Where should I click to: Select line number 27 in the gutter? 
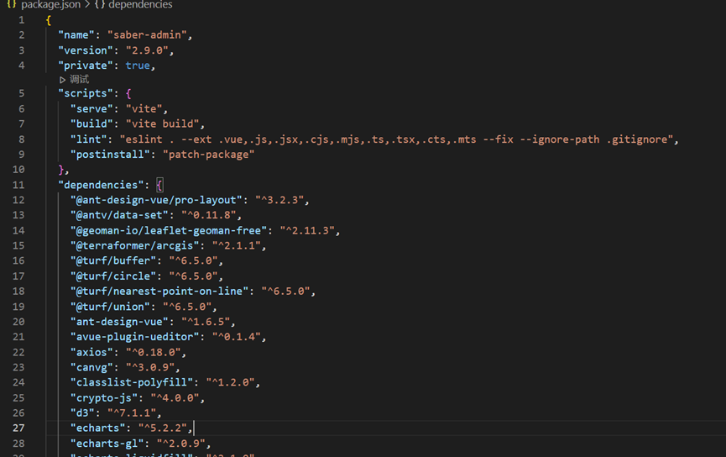coord(18,428)
